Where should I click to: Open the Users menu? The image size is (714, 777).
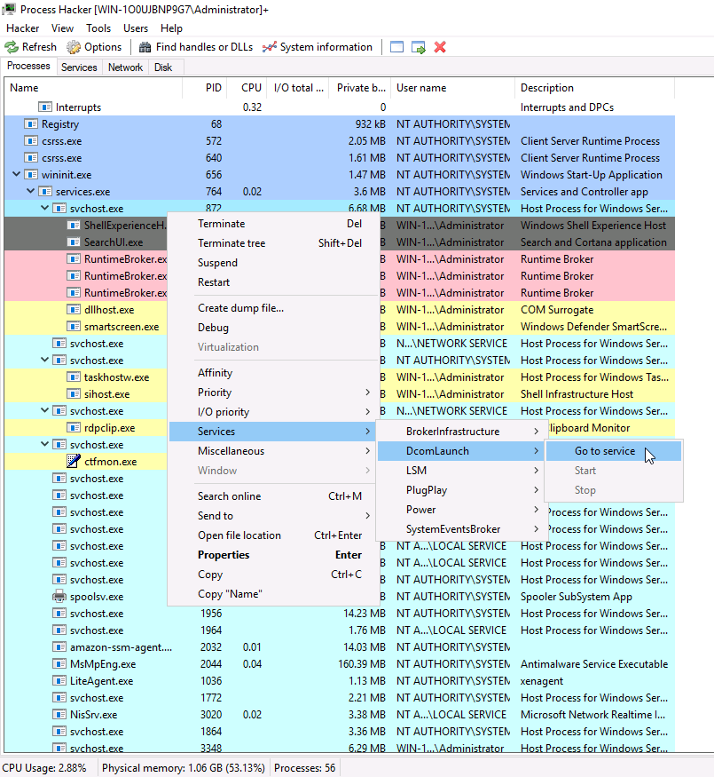(136, 28)
